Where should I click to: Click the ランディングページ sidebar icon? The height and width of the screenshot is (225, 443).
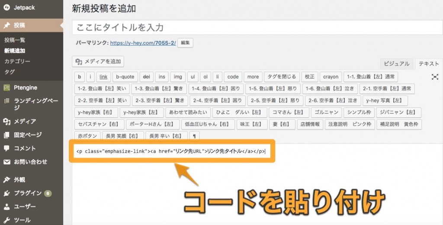pyautogui.click(x=6, y=101)
